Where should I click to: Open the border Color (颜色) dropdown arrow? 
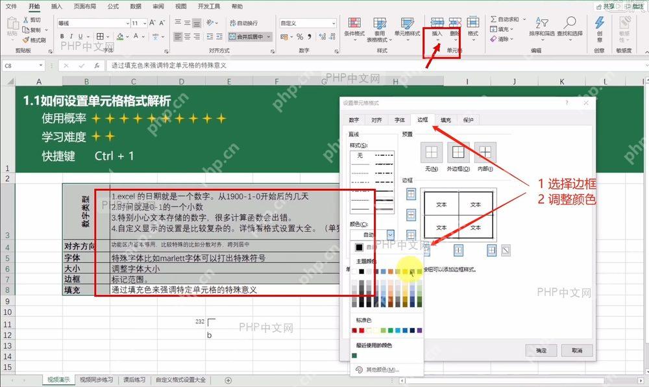click(390, 234)
